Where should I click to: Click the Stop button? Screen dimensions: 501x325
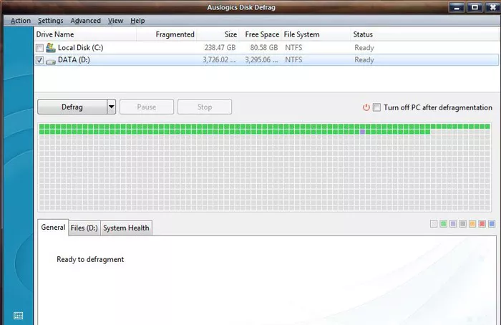[x=205, y=107]
